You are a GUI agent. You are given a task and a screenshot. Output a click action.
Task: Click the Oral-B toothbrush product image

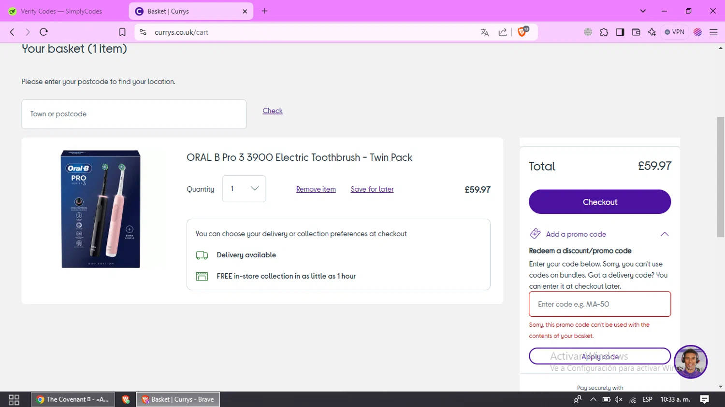tap(101, 209)
